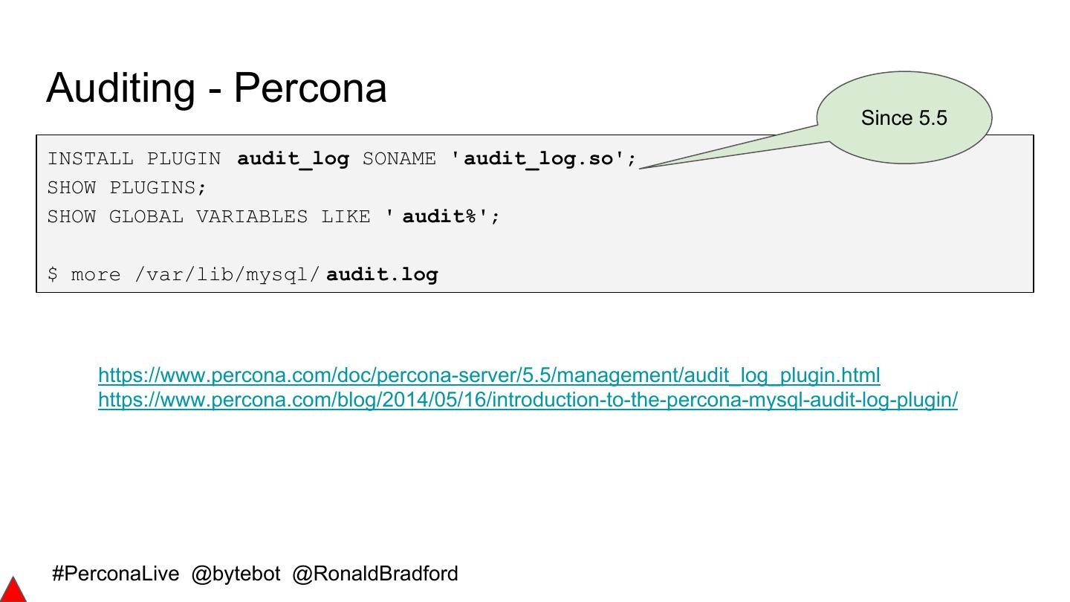Click the "INSTALL PLUGIN" keywords in the code

coord(134,159)
